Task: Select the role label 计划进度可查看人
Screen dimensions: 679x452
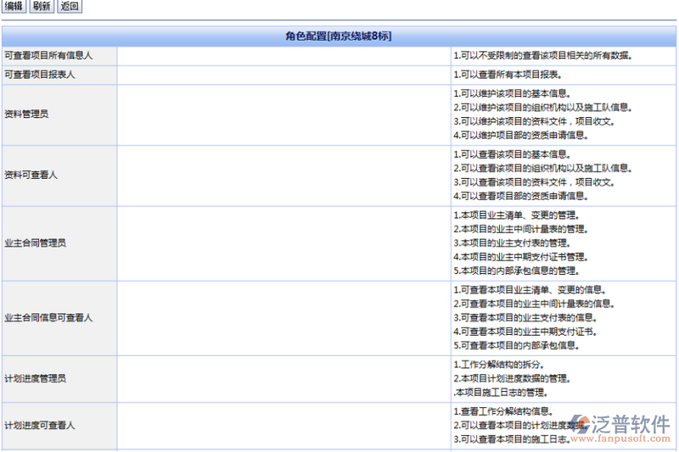Action: point(40,426)
